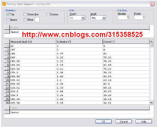Select row number 12 header
This screenshot has height=127, width=157.
click(7, 88)
